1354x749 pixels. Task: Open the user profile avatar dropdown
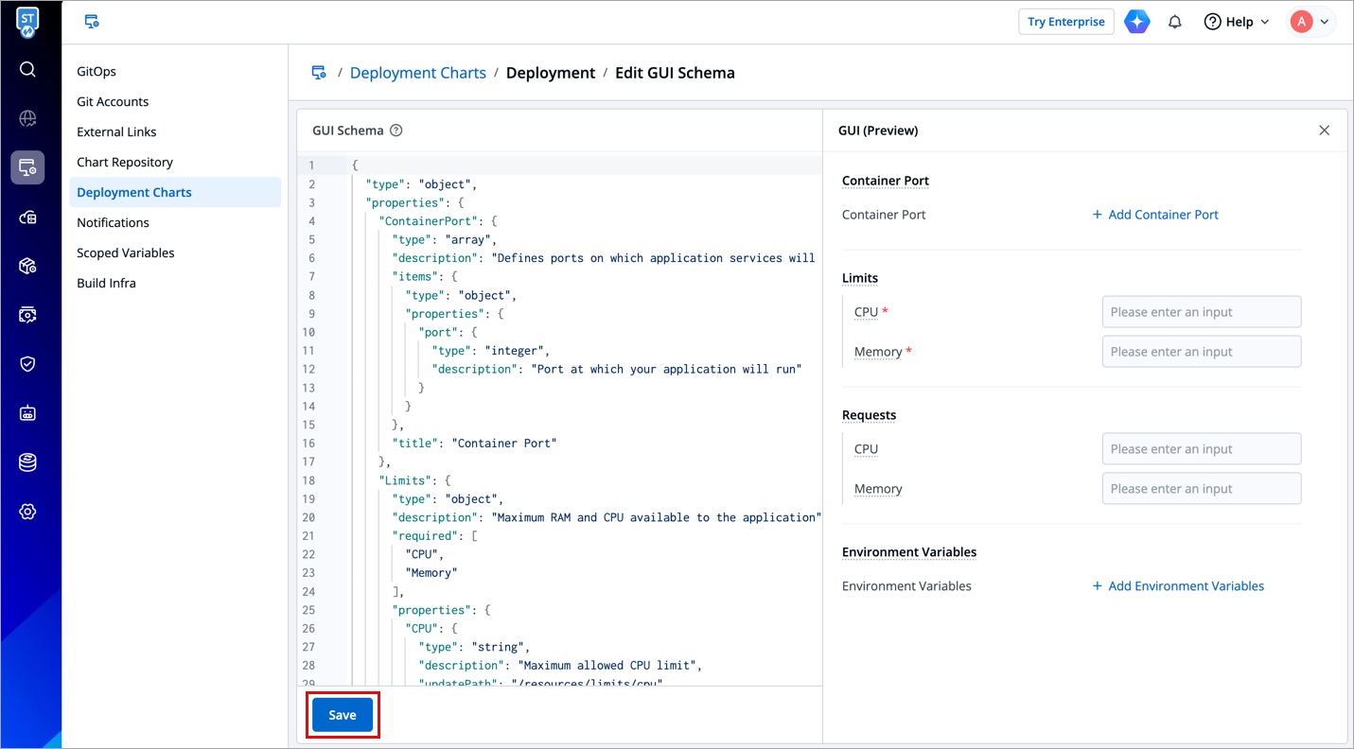[1310, 22]
